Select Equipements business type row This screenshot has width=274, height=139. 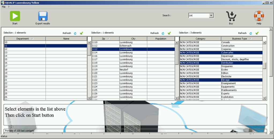(x=221, y=87)
